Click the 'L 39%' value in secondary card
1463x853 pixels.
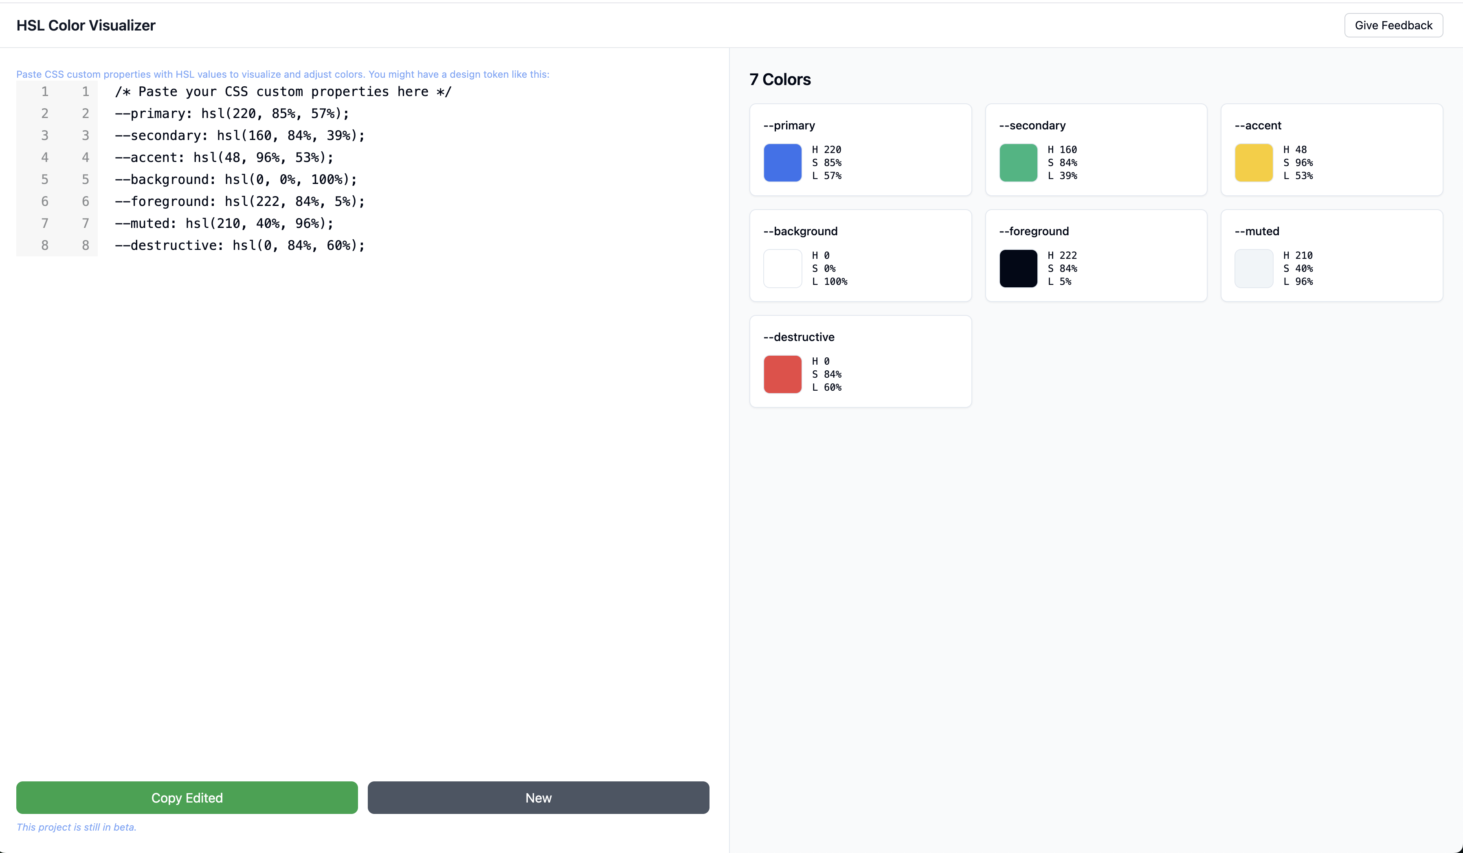(1062, 176)
